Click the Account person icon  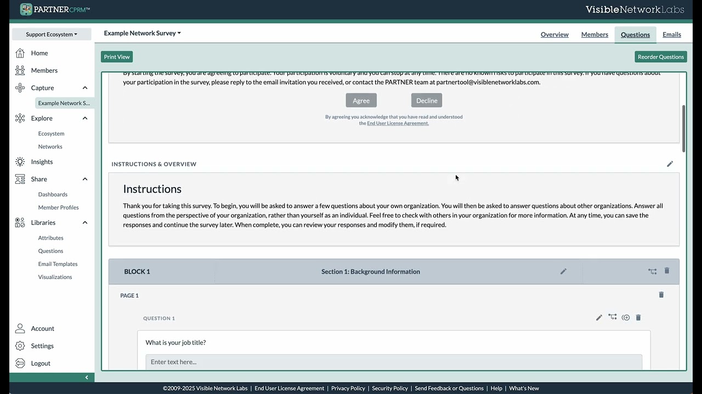[20, 328]
